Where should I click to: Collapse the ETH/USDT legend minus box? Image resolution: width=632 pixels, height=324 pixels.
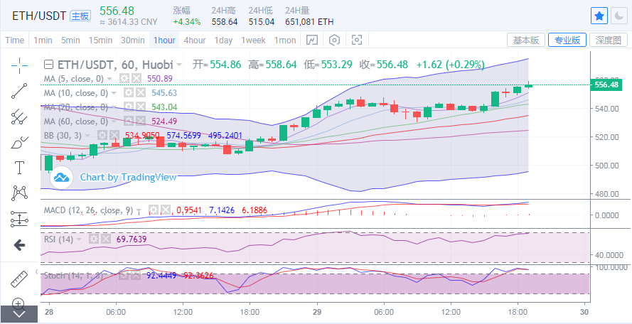pos(48,65)
